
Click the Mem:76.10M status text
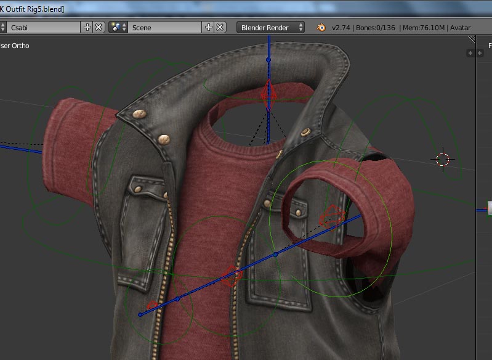click(x=424, y=28)
